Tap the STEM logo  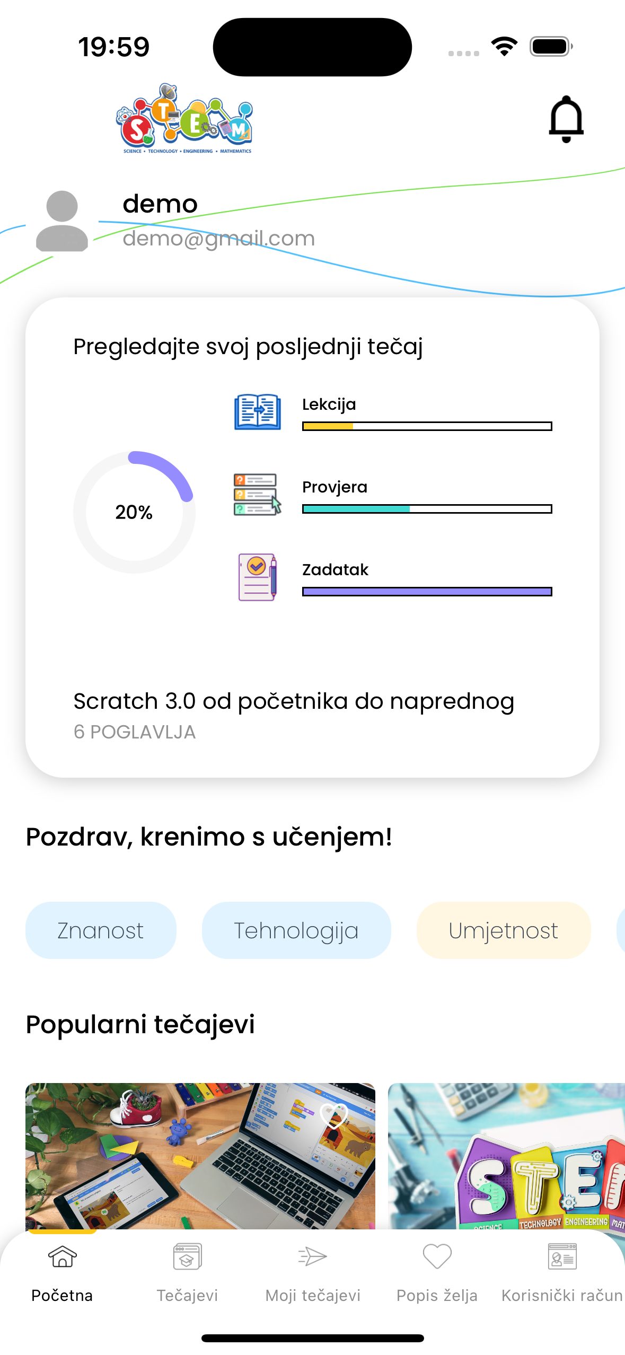184,119
